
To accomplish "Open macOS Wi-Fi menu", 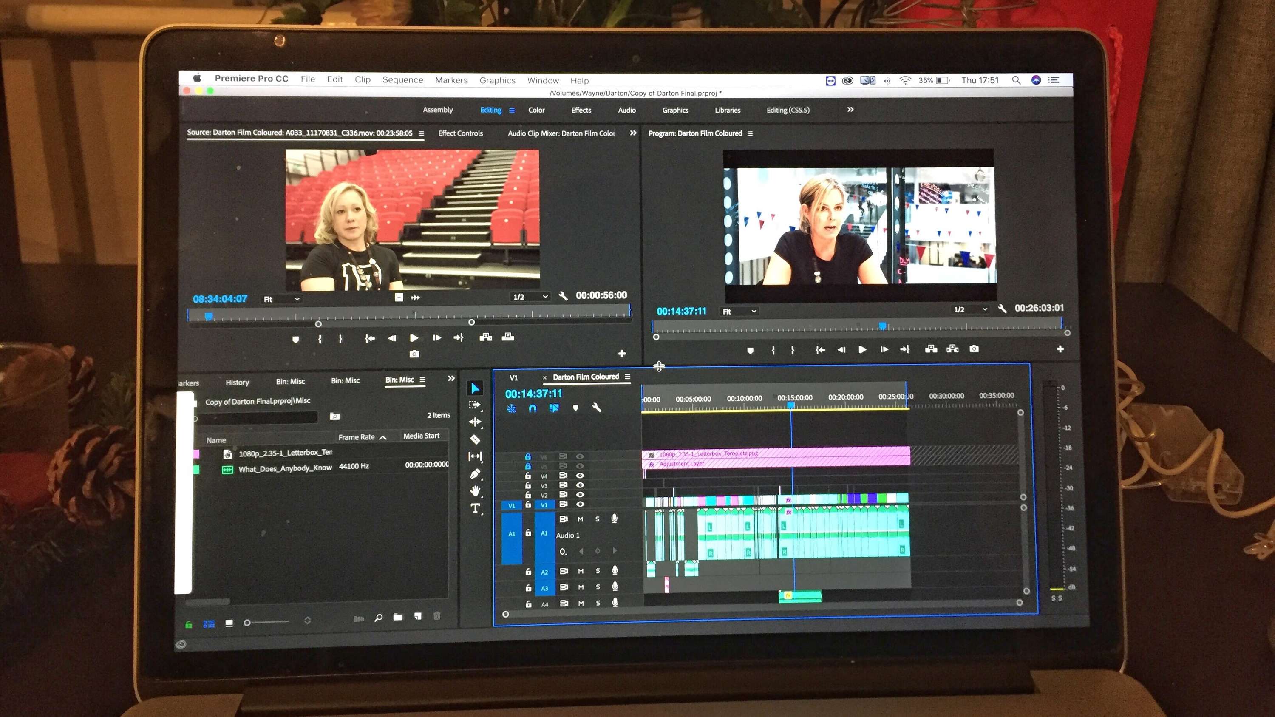I will pyautogui.click(x=905, y=80).
